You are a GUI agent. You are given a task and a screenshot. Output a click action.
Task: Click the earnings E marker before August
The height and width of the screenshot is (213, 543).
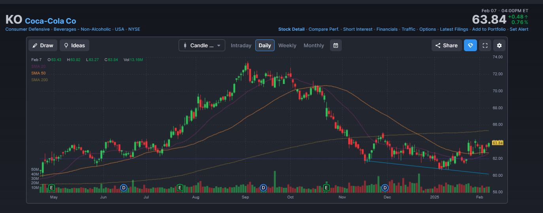[x=180, y=187]
